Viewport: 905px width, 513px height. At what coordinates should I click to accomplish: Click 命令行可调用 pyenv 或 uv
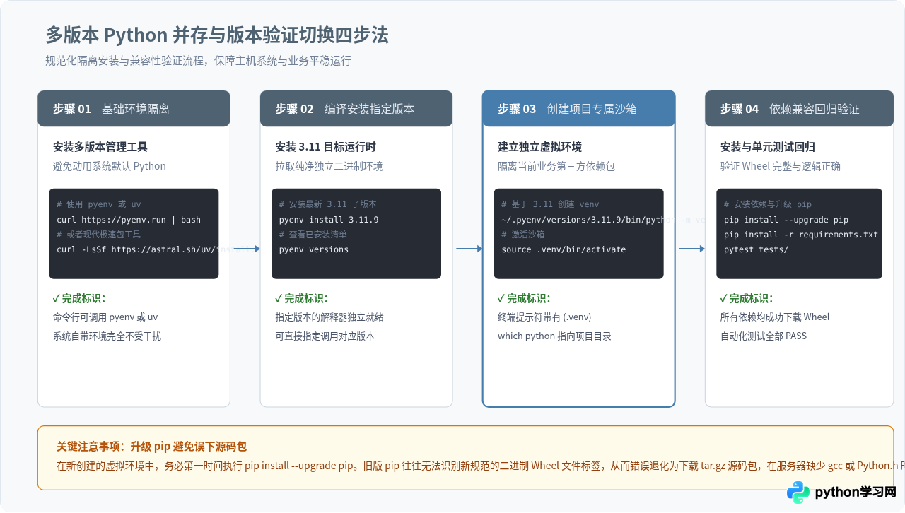[x=105, y=317]
